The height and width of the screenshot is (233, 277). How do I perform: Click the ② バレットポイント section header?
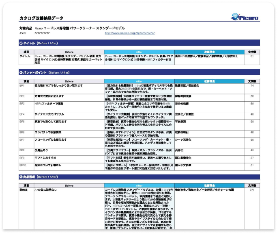click(139, 72)
